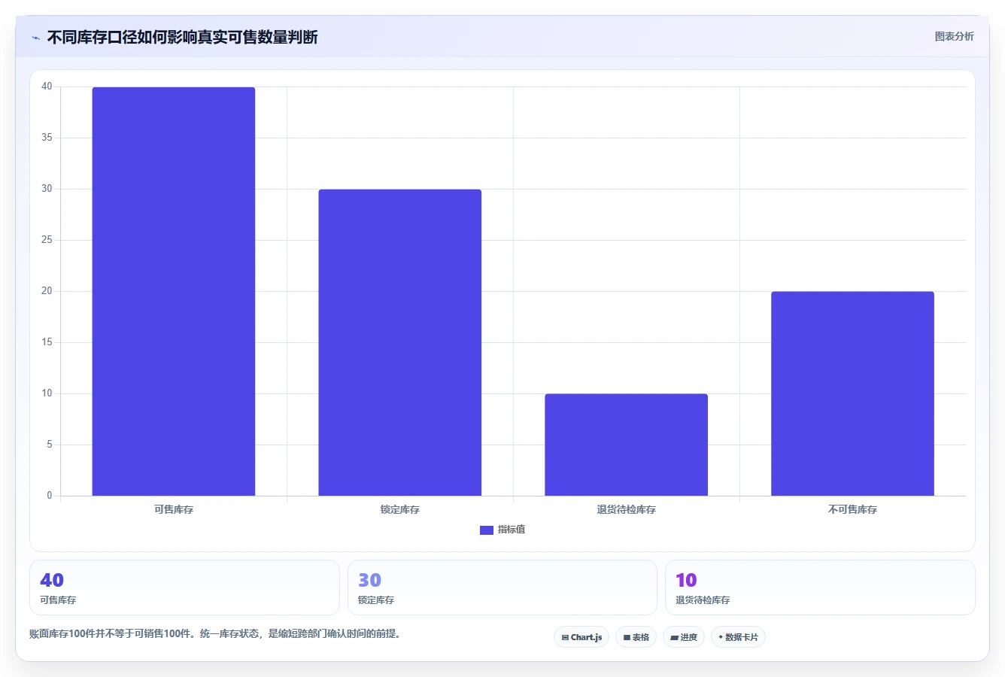Click the large 10 value in the stat card
Screen dimensions: 1005x677
pyautogui.click(x=686, y=580)
